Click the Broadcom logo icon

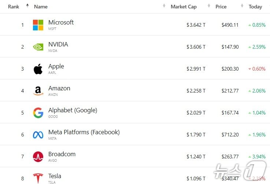pos(38,157)
